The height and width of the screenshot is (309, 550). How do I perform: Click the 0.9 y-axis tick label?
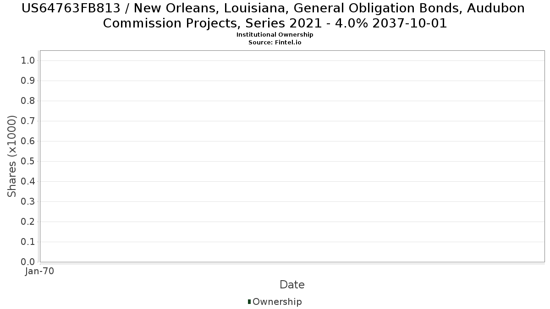[28, 81]
